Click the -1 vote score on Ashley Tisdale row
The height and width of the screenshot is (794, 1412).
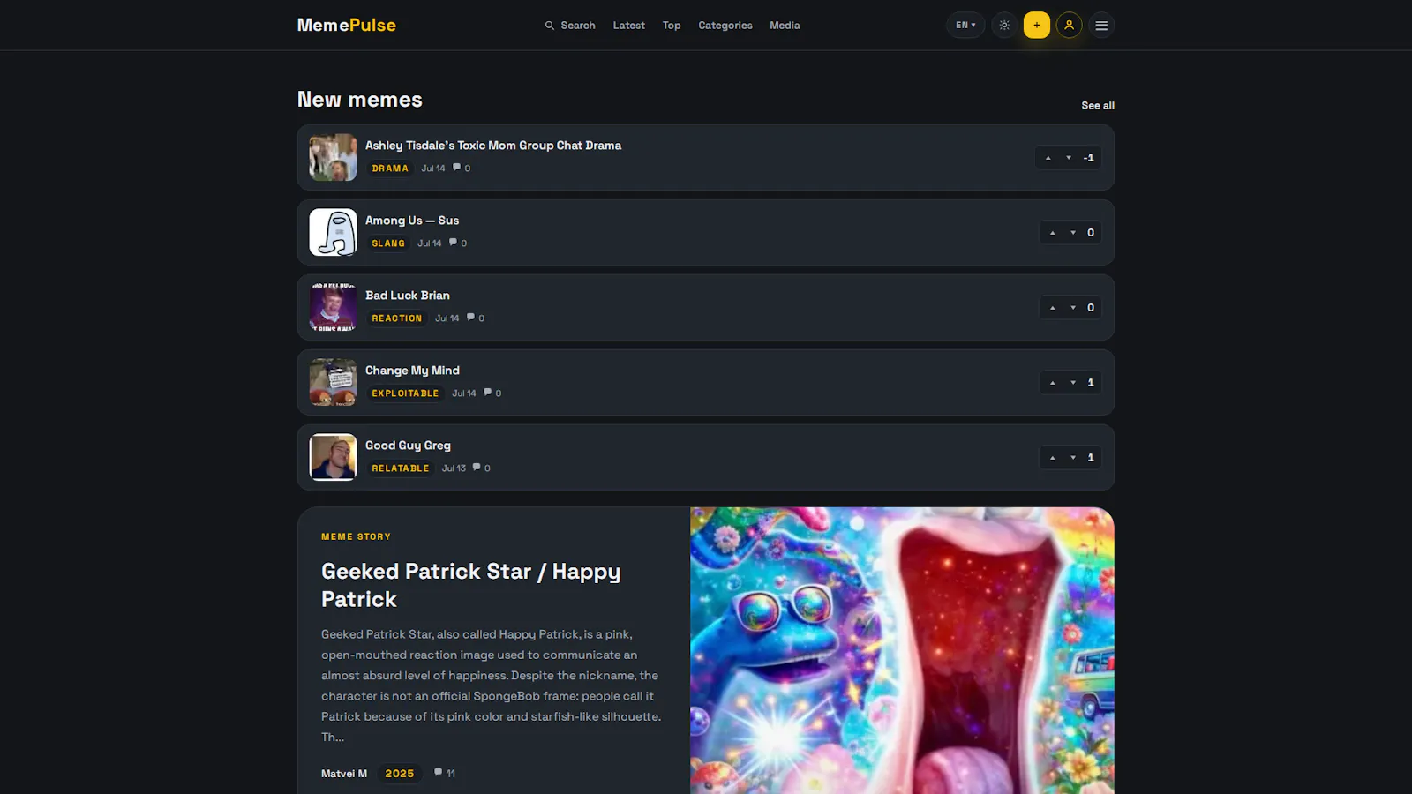pos(1089,158)
